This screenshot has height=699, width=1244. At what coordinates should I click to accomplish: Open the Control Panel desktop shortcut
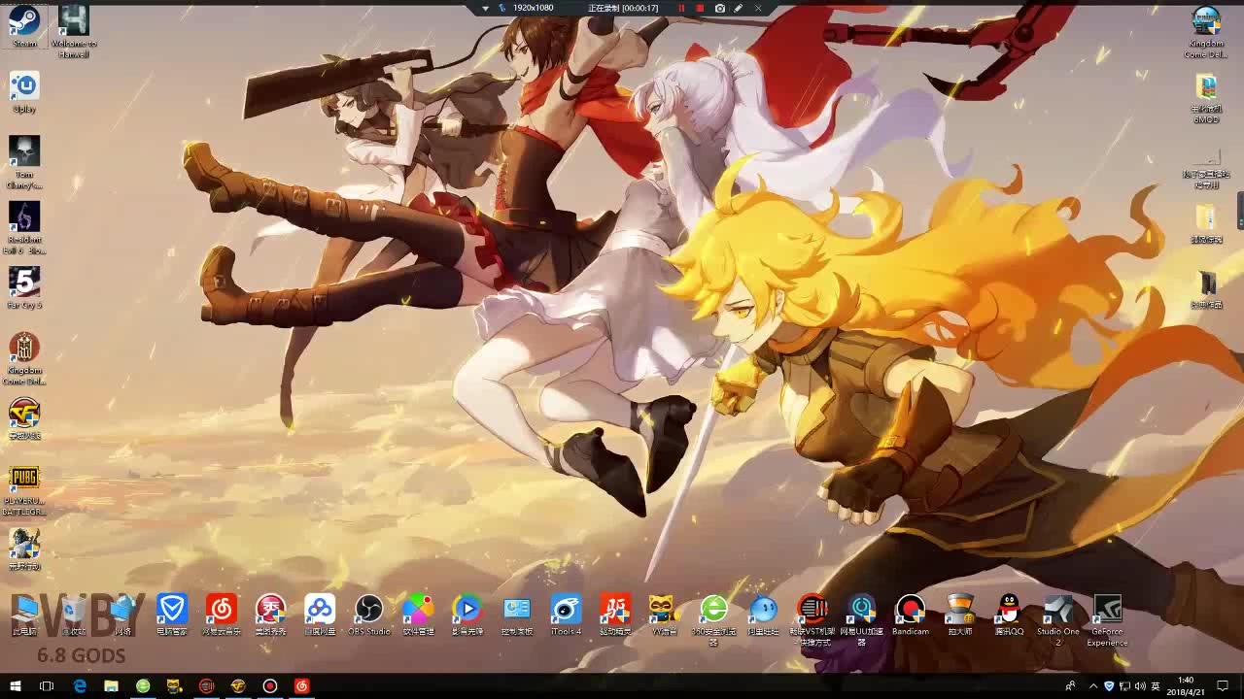[516, 615]
